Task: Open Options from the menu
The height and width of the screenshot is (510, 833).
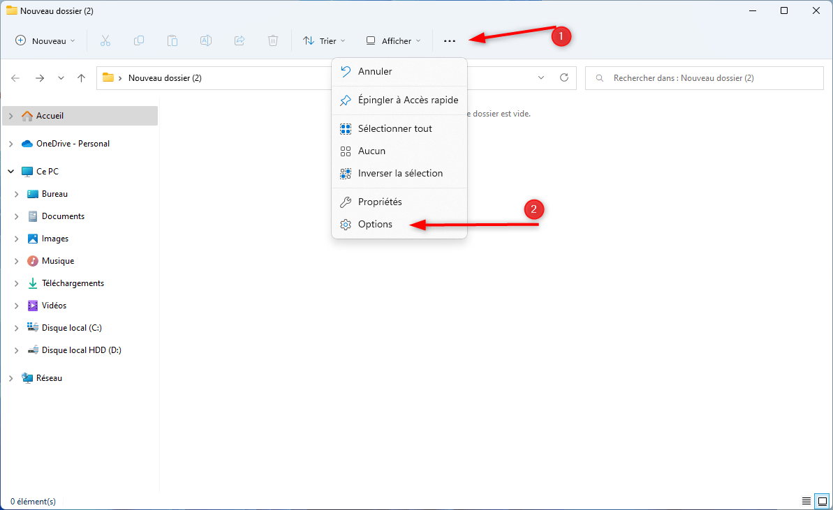Action: 399,225
